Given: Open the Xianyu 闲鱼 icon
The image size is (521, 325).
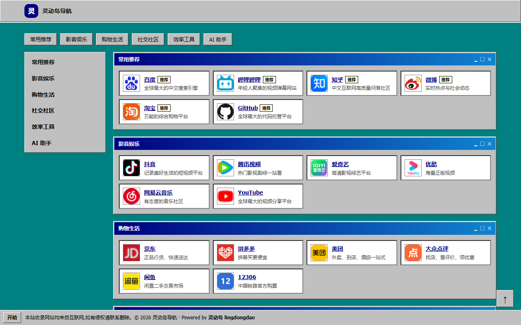Looking at the screenshot, I should click(131, 281).
